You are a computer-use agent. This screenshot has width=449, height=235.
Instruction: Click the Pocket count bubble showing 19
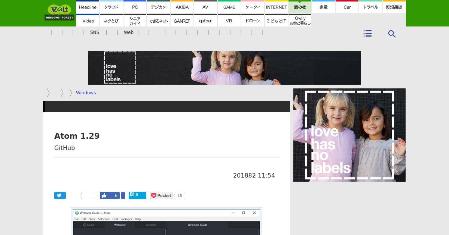tap(180, 195)
